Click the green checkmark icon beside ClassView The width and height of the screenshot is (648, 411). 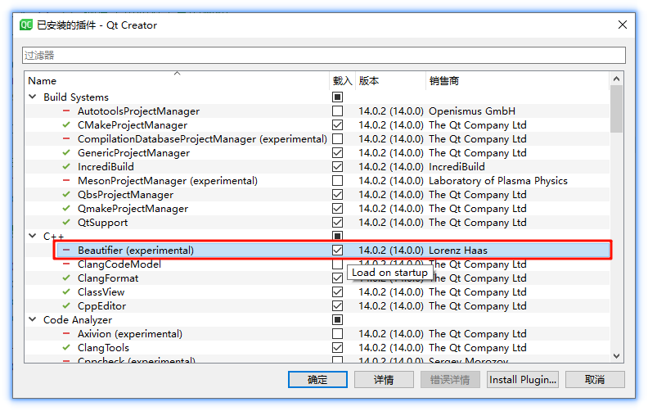[x=66, y=292]
